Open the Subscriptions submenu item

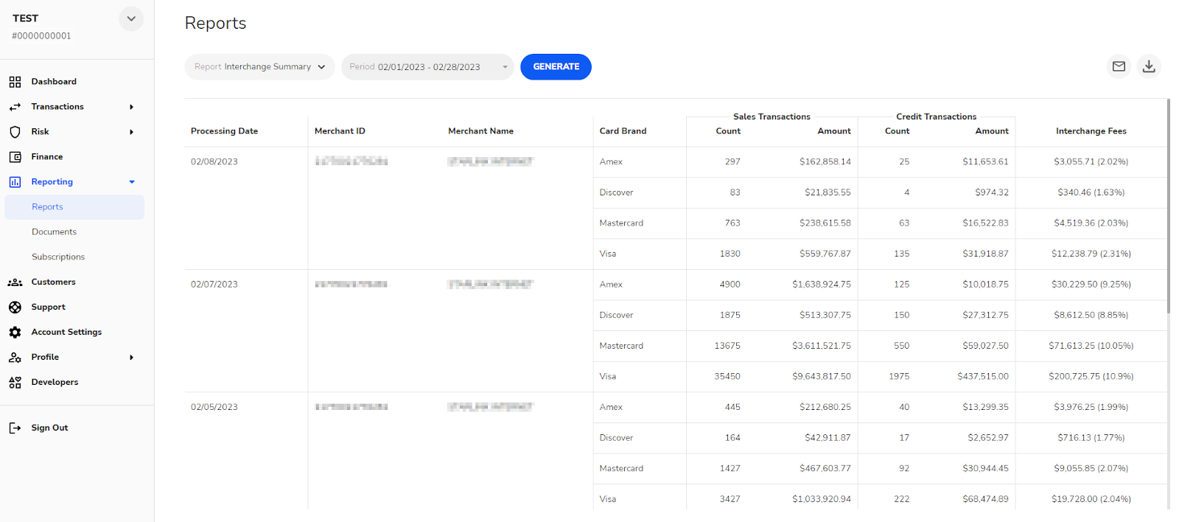point(58,257)
